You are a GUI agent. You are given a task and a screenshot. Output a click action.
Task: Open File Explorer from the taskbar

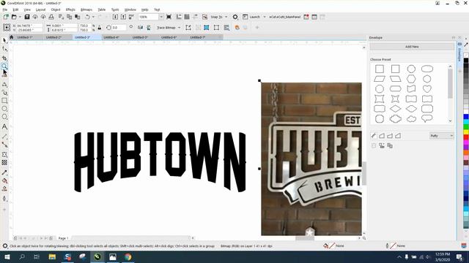[52, 256]
